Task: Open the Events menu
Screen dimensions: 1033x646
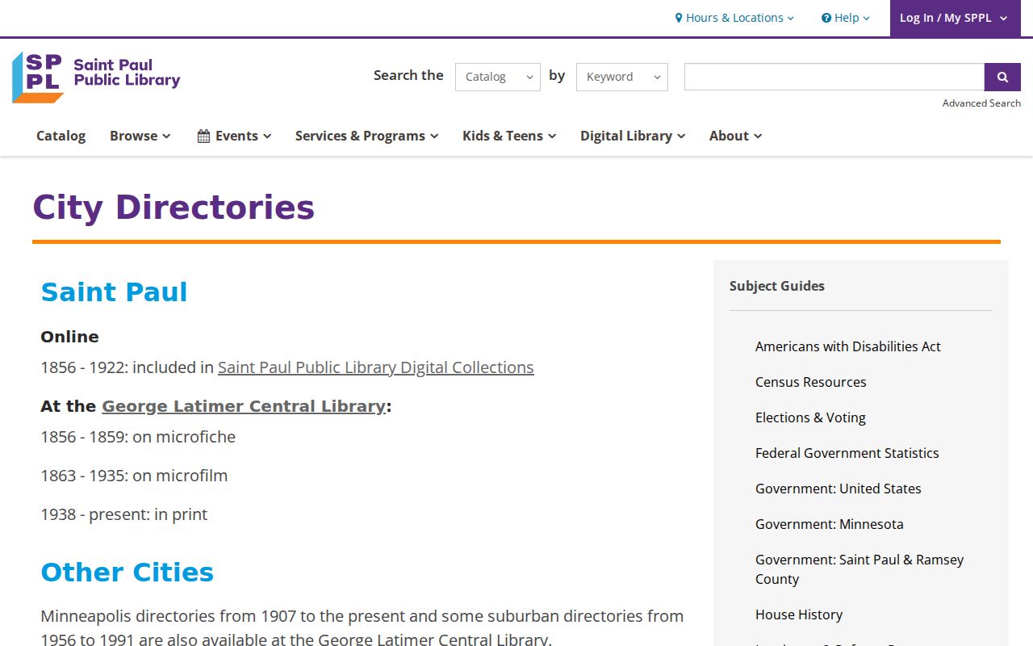Action: point(234,136)
